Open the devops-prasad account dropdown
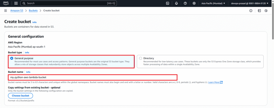The height and width of the screenshot is (108, 274). click(x=250, y=3)
